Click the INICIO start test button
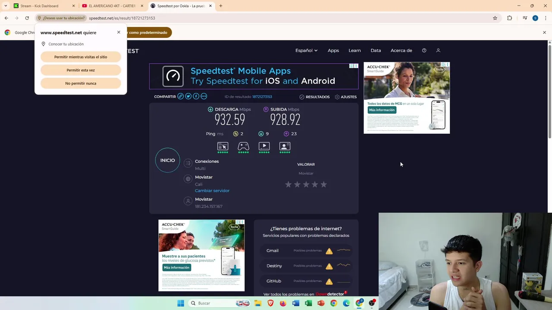 coord(168,160)
